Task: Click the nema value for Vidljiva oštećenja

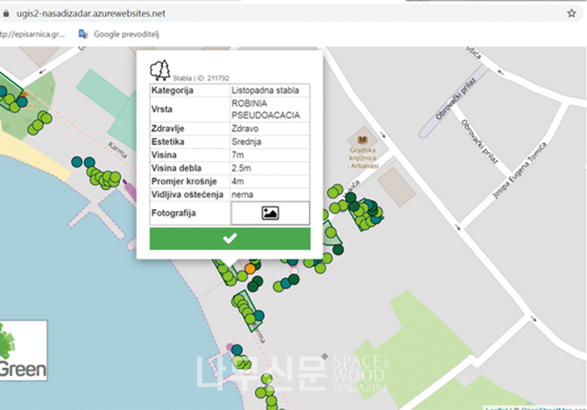Action: [270, 194]
